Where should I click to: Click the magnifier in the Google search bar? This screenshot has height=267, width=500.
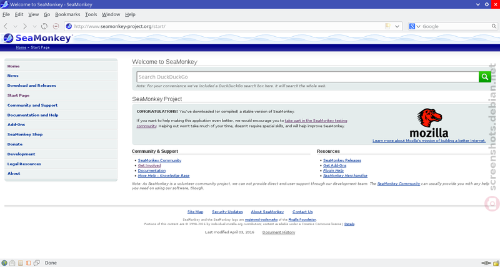pyautogui.click(x=494, y=26)
